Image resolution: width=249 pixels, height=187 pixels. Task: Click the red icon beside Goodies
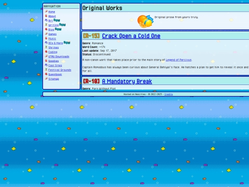(46, 61)
